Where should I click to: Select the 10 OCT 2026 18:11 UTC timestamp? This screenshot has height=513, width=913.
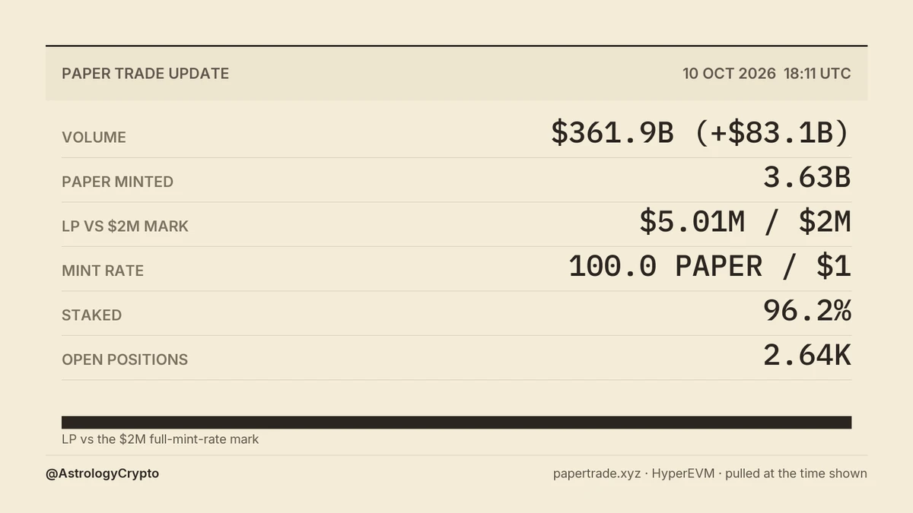tap(767, 74)
